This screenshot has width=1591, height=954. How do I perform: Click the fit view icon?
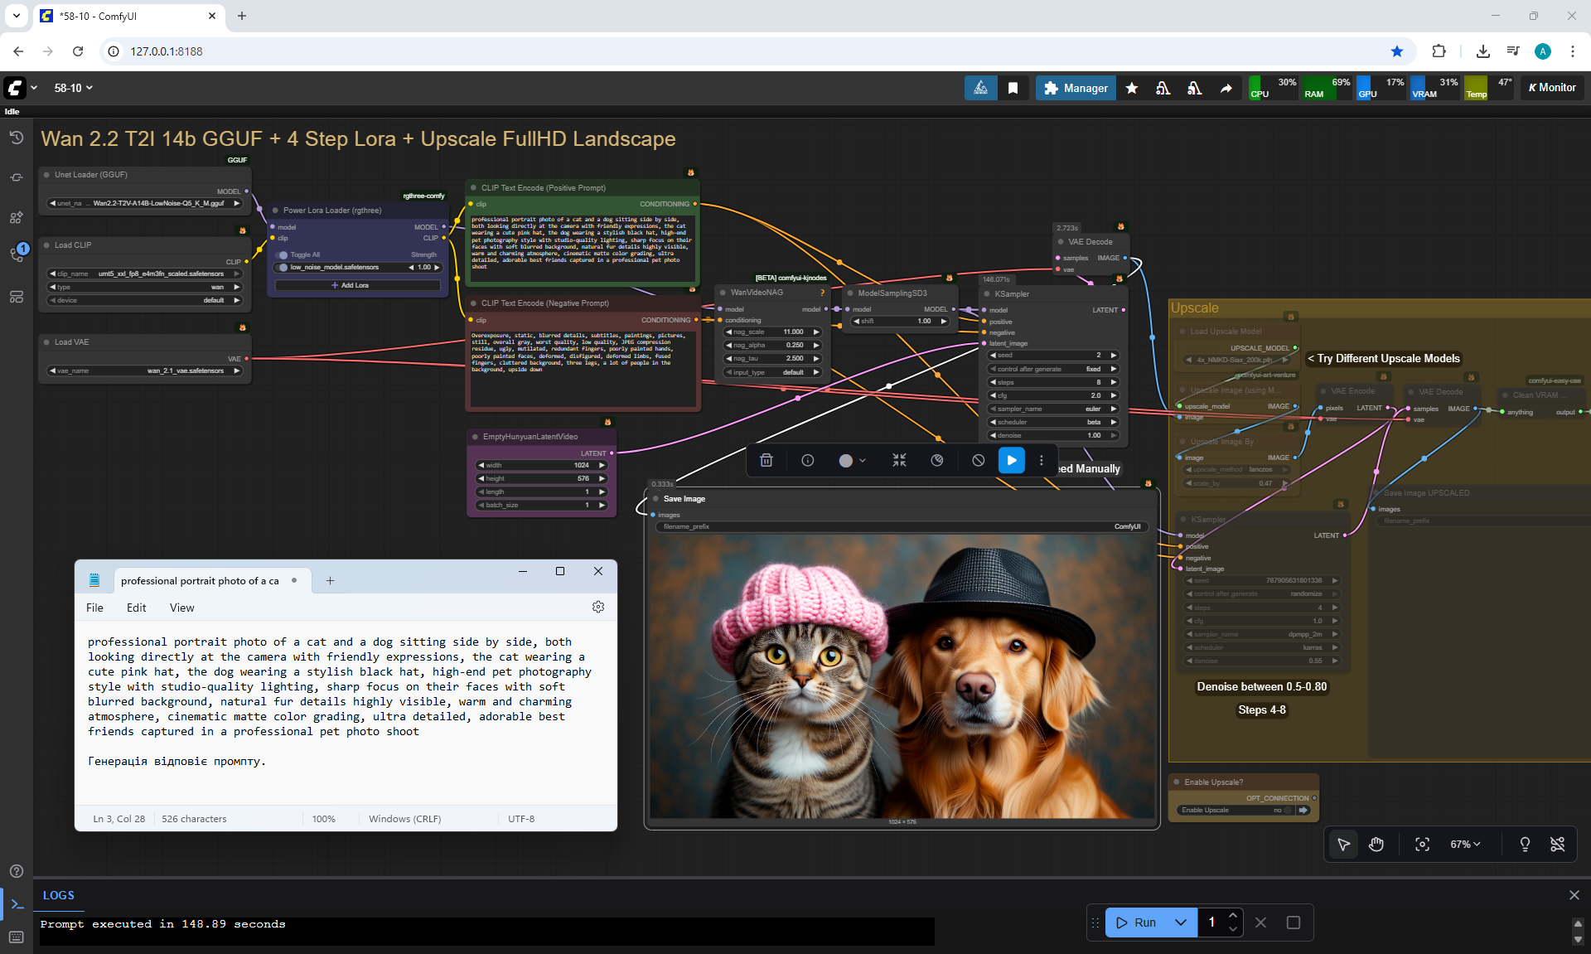1422,845
